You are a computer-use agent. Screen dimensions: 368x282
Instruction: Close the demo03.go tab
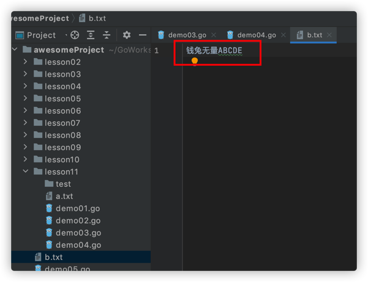pyautogui.click(x=214, y=35)
